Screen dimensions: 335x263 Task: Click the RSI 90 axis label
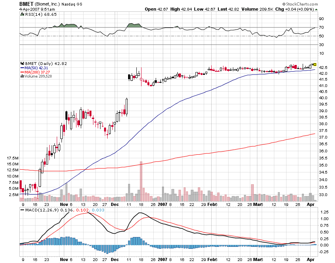[x=321, y=19]
